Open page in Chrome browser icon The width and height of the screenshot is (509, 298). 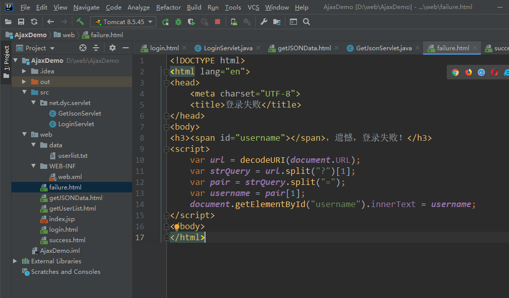455,72
